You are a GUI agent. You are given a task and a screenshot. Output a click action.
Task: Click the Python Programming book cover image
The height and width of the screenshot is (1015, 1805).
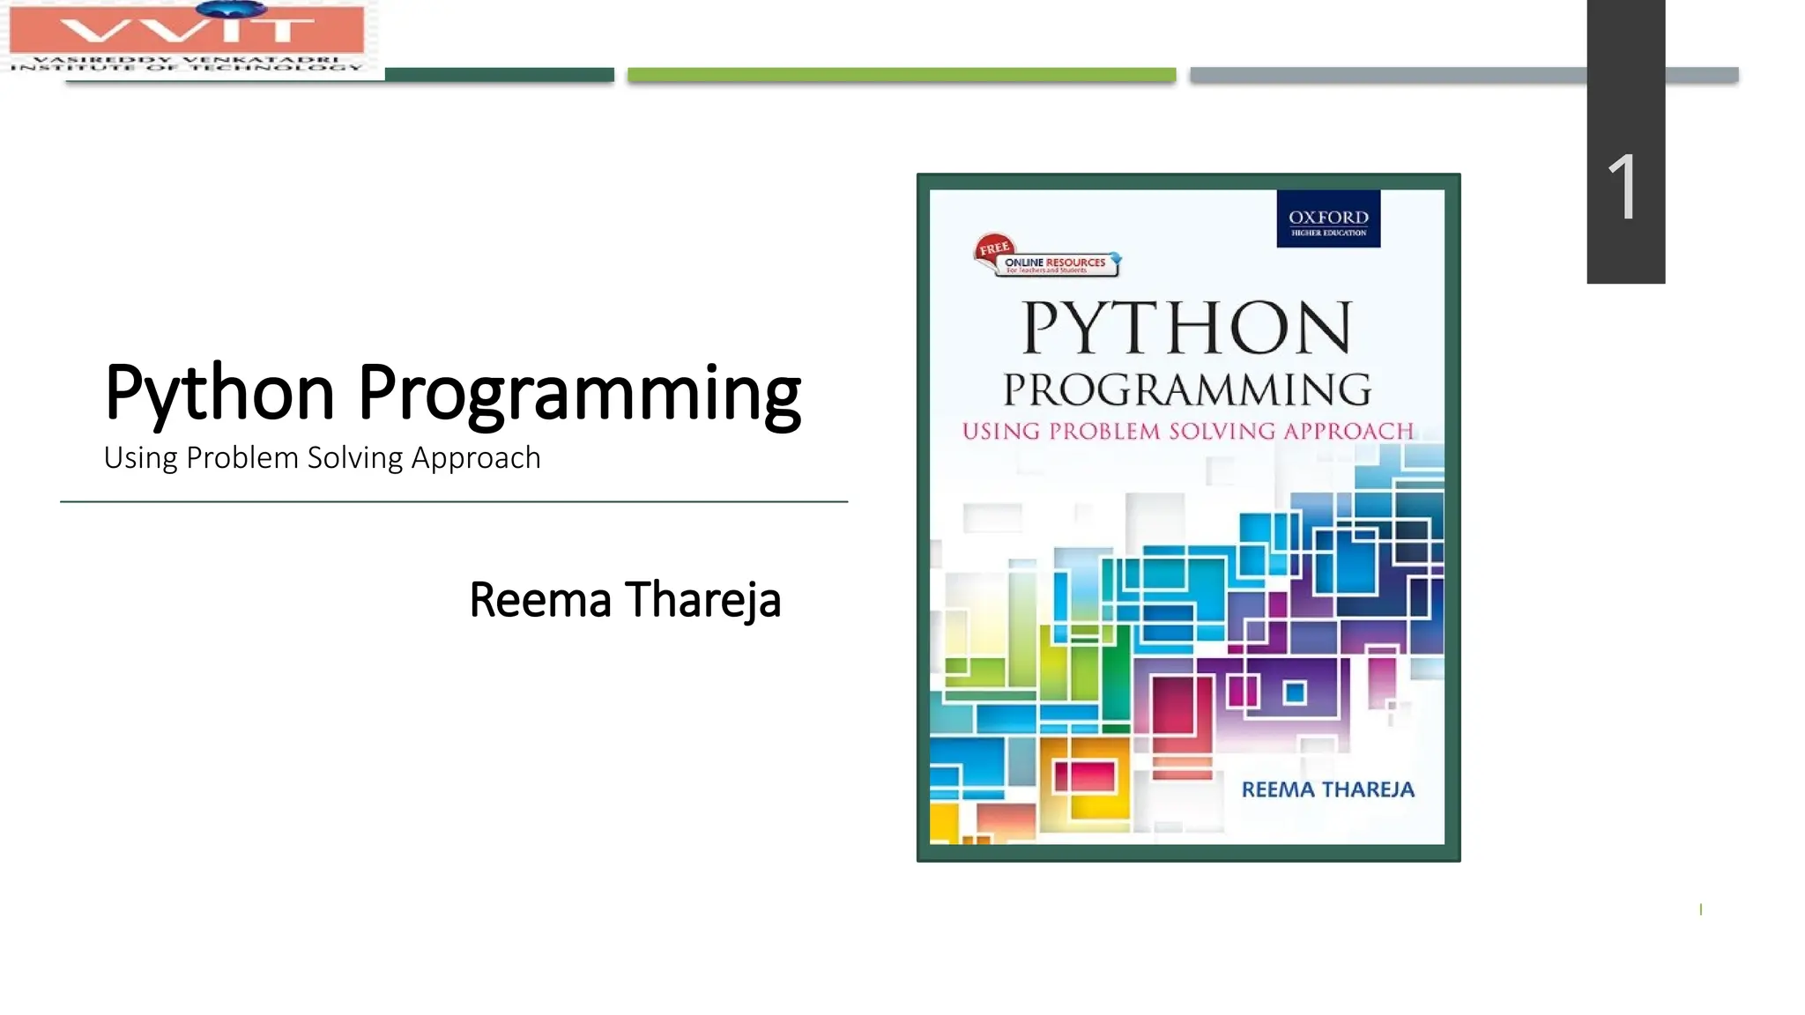[x=1188, y=517]
